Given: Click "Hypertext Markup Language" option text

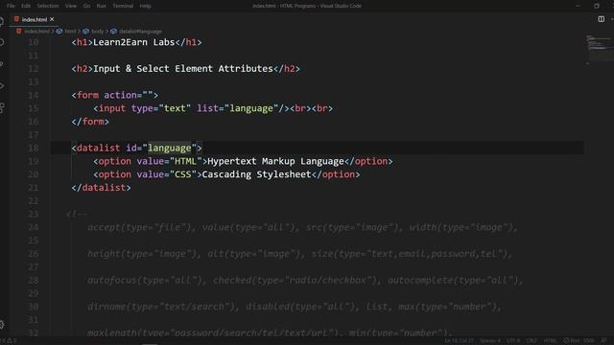Looking at the screenshot, I should [x=275, y=161].
